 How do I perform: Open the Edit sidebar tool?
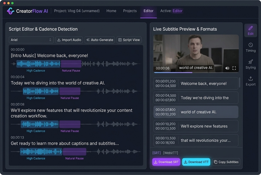pos(251,31)
